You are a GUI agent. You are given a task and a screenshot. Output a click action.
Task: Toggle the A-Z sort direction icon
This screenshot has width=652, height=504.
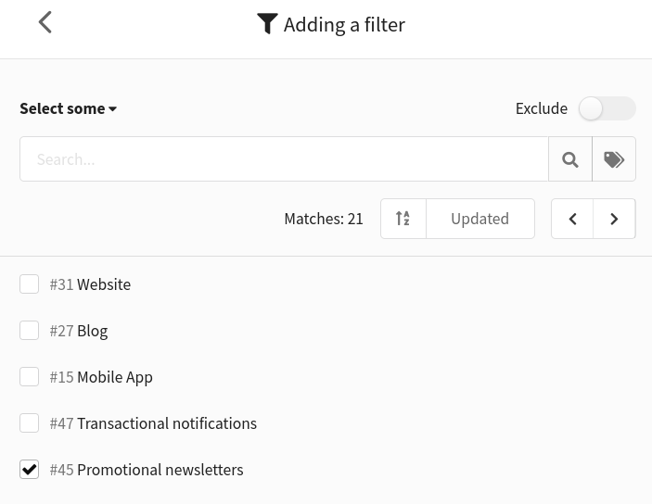(403, 219)
